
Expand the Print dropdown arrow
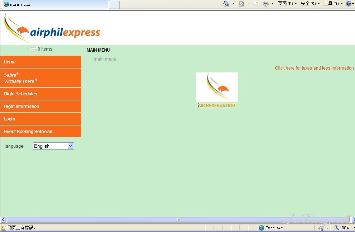(x=272, y=4)
